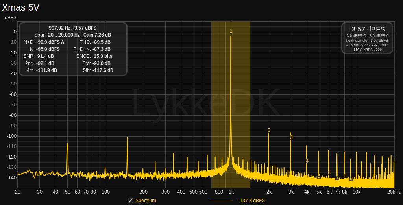Click the 2nd harmonic -92.1 dB value
The width and height of the screenshot is (403, 205).
(45, 63)
